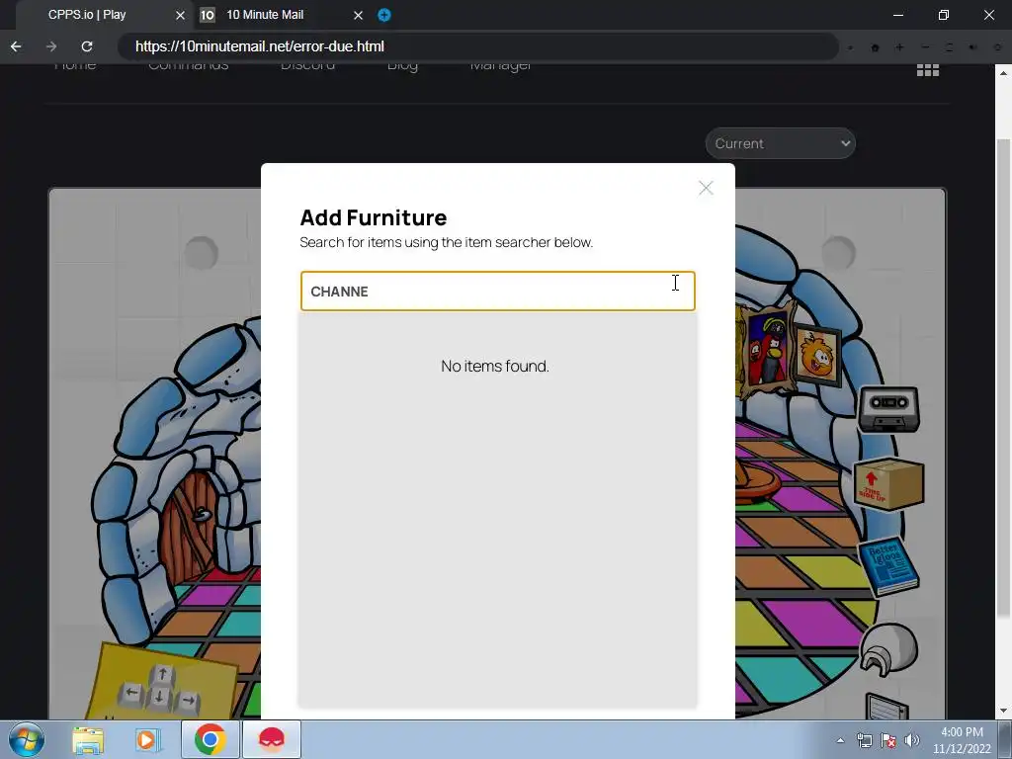Open the taskbar clock showing 4:00 PM
1012x759 pixels.
[962, 740]
